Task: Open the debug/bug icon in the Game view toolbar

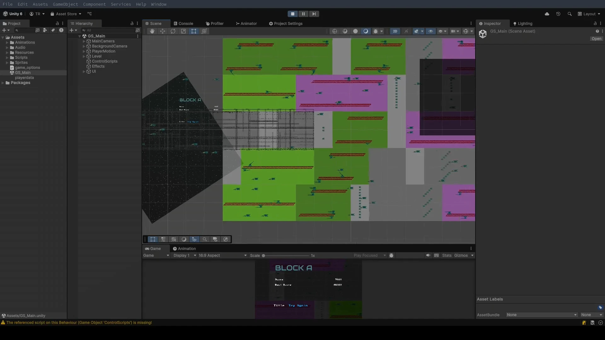Action: coord(391,255)
